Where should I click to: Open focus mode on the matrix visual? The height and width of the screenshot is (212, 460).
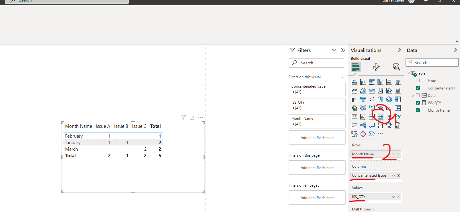click(192, 117)
